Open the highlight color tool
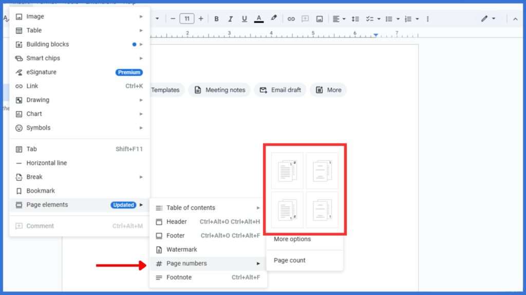The width and height of the screenshot is (526, 295). tap(273, 18)
